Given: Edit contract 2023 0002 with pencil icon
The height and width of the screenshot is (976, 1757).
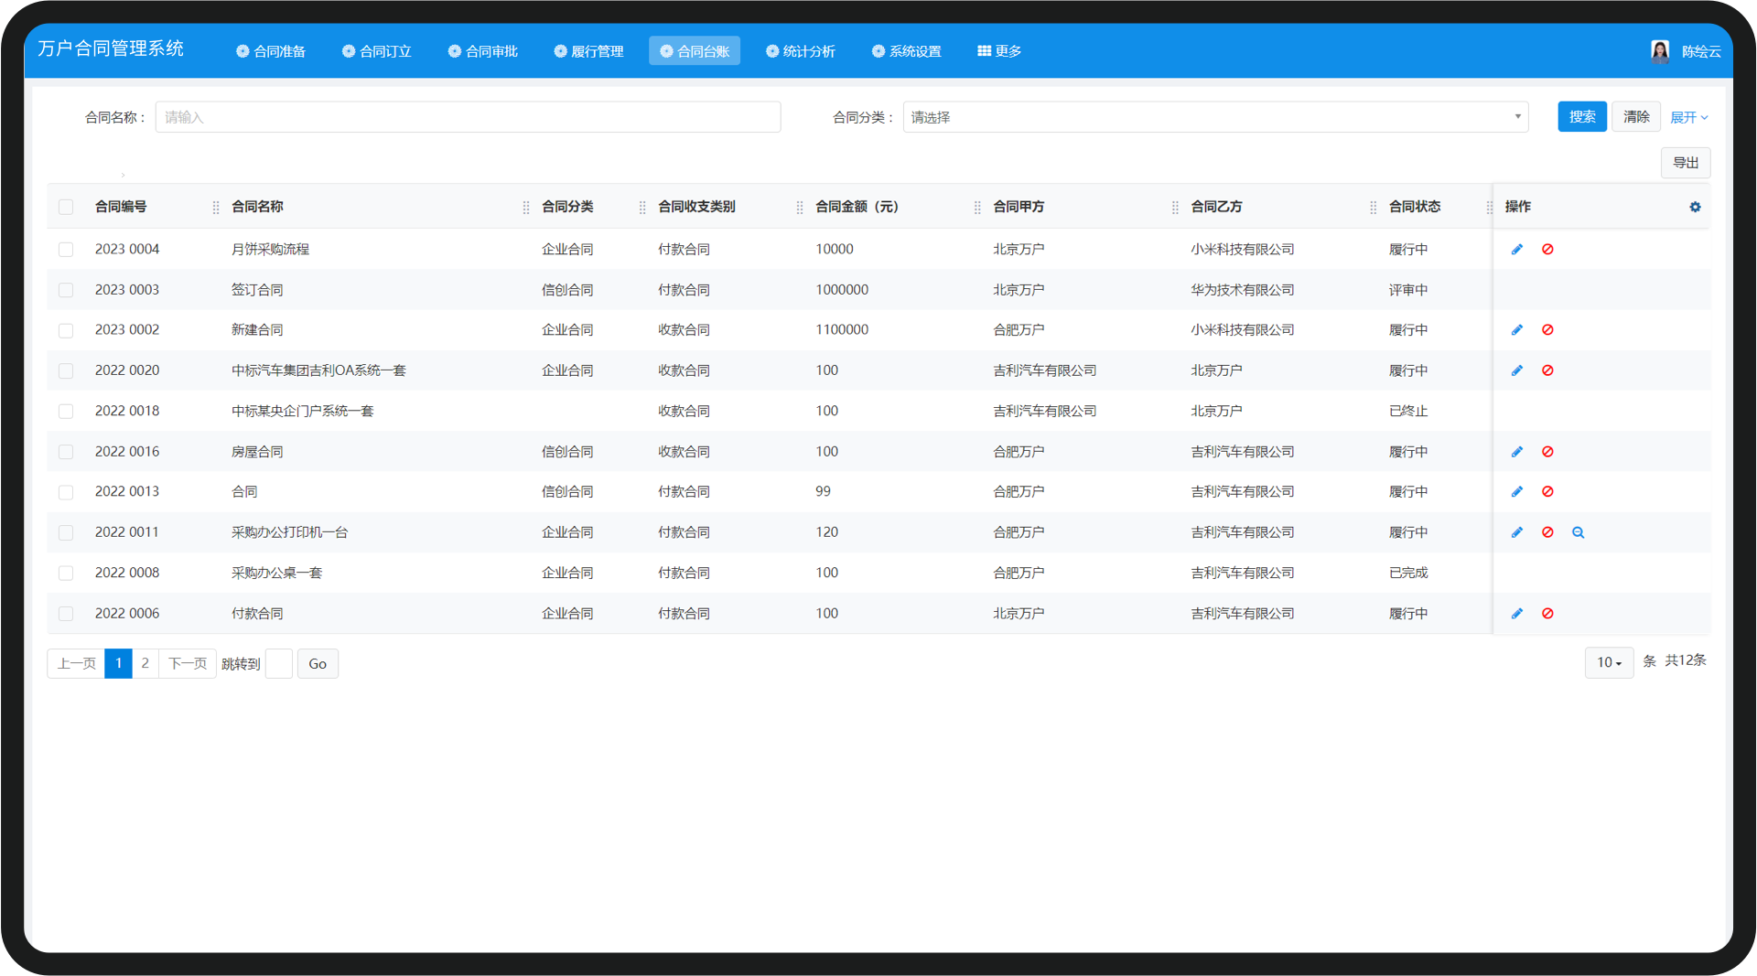Looking at the screenshot, I should [x=1516, y=329].
